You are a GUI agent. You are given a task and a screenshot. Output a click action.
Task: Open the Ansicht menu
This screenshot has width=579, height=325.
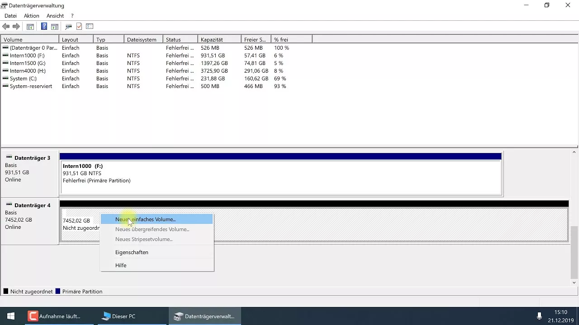pyautogui.click(x=55, y=15)
